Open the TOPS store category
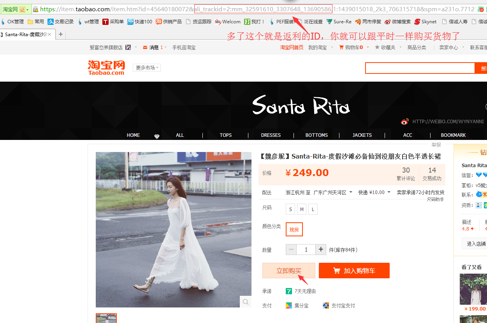The height and width of the screenshot is (323, 487). [x=226, y=135]
